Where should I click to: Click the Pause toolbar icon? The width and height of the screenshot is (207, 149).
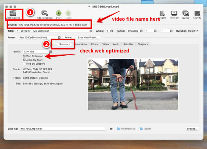(68, 13)
